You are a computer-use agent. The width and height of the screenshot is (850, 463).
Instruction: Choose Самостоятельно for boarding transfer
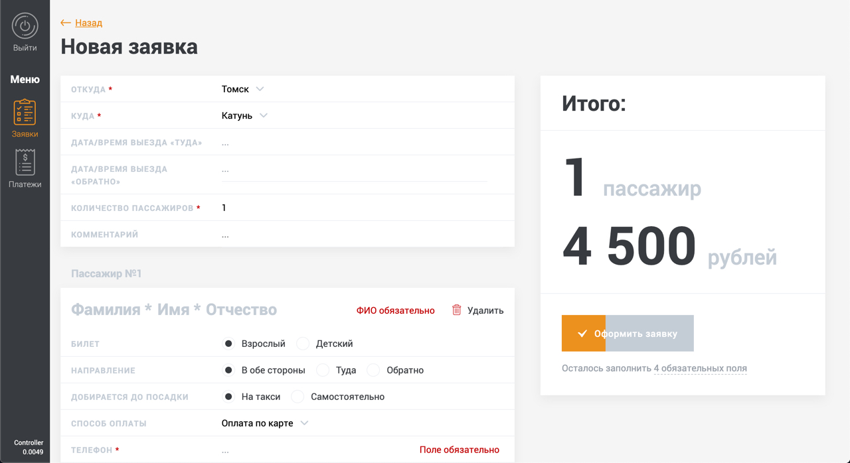[298, 397]
